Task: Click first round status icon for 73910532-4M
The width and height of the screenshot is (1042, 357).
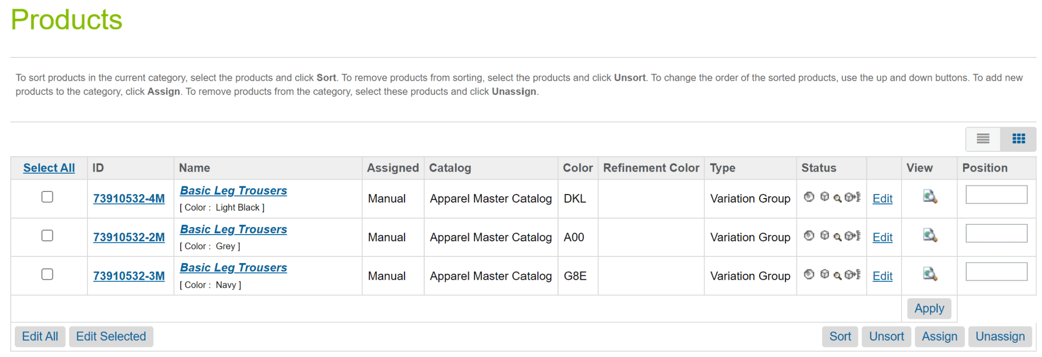Action: pyautogui.click(x=809, y=197)
